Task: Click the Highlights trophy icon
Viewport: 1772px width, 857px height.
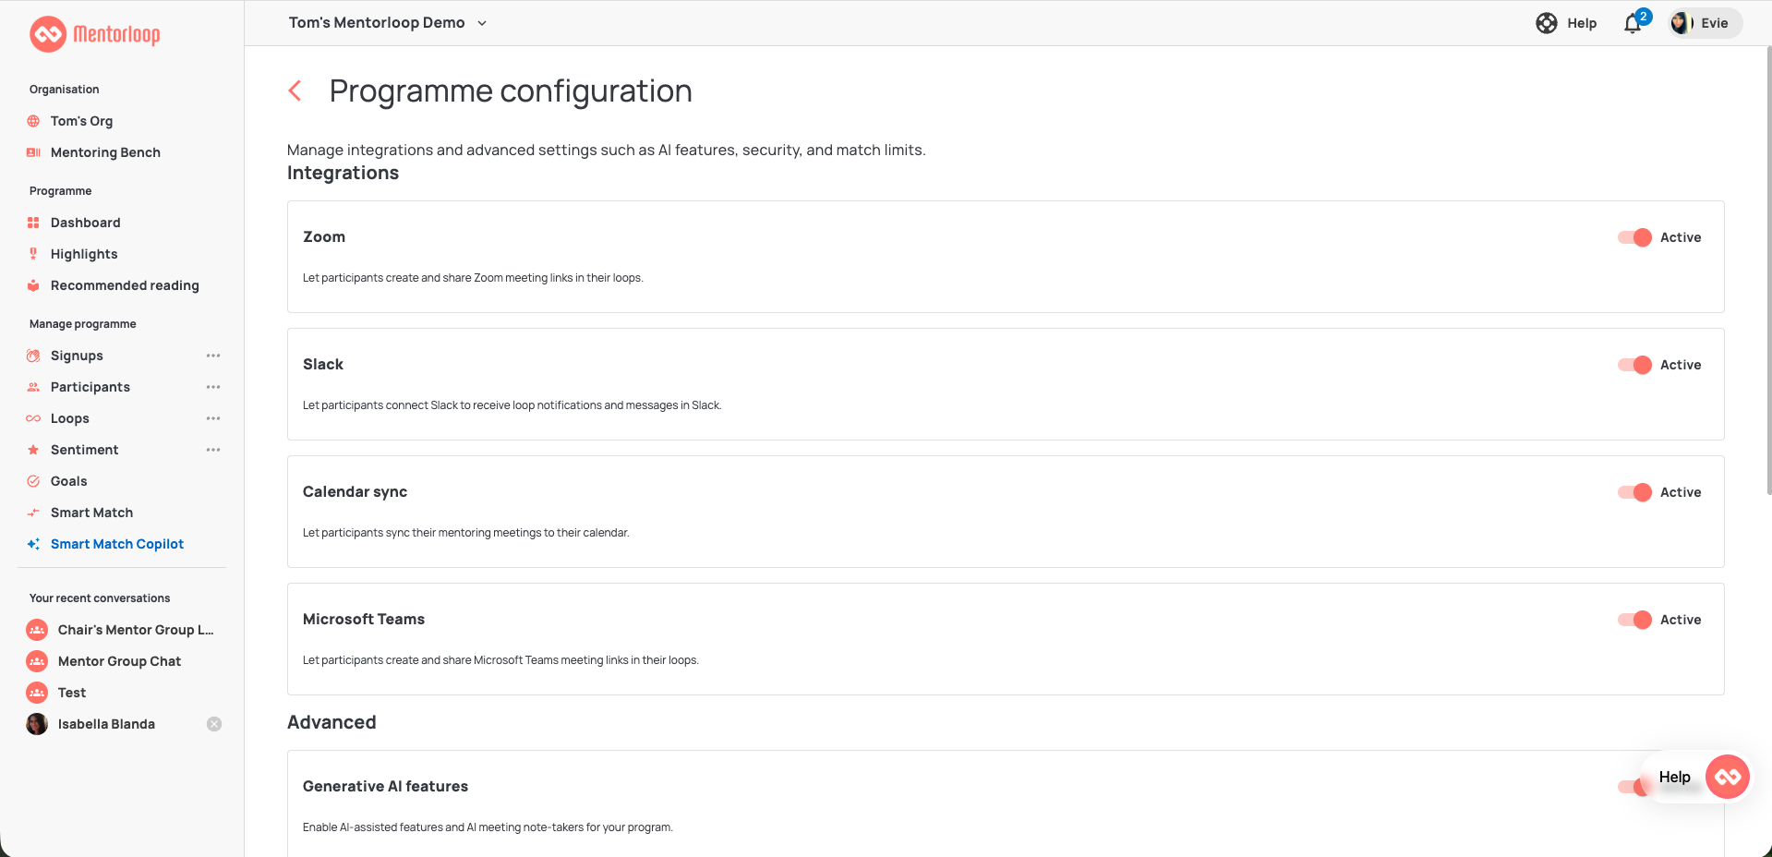Action: pos(33,254)
